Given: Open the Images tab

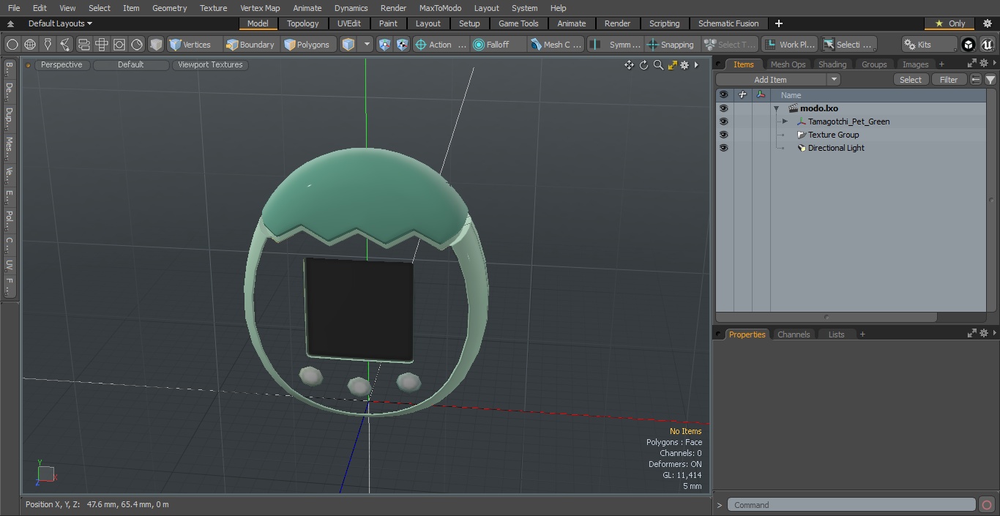Looking at the screenshot, I should 915,64.
